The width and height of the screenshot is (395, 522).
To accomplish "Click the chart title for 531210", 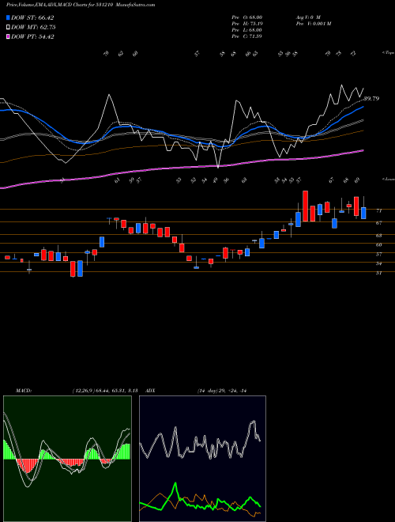I will (x=81, y=5).
